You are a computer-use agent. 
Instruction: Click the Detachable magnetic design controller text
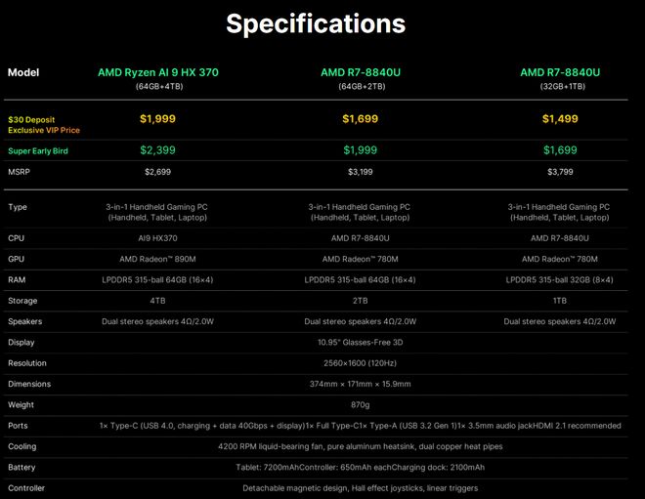point(361,487)
